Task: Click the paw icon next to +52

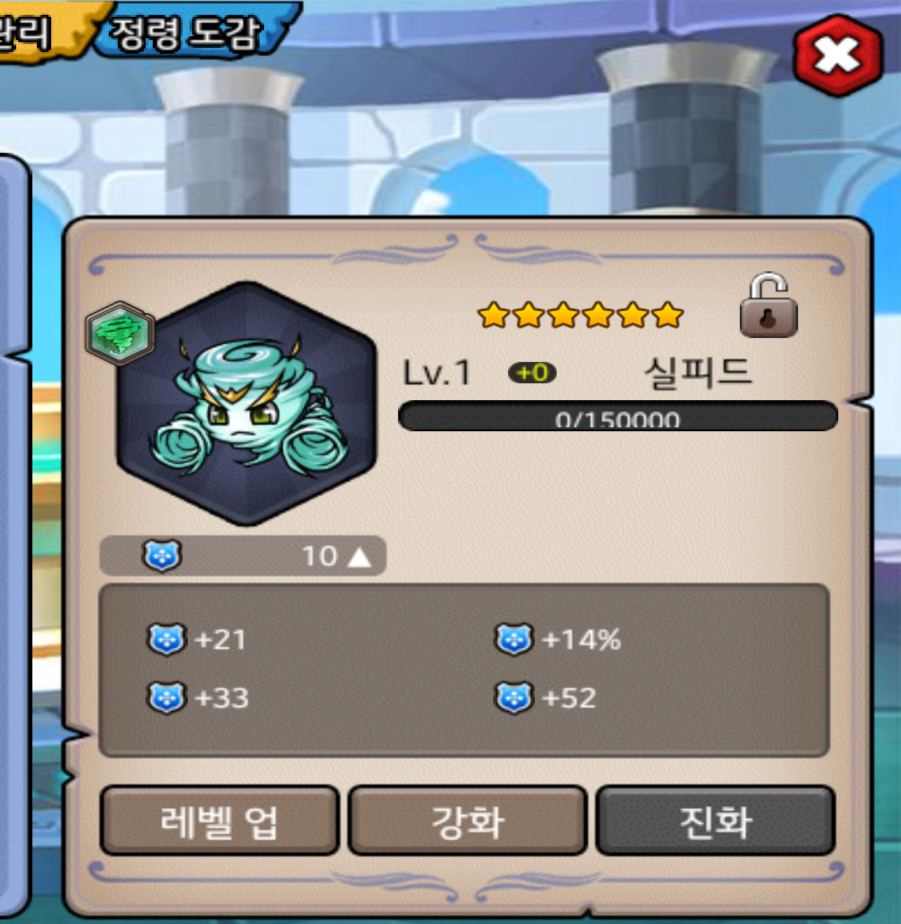Action: click(515, 698)
